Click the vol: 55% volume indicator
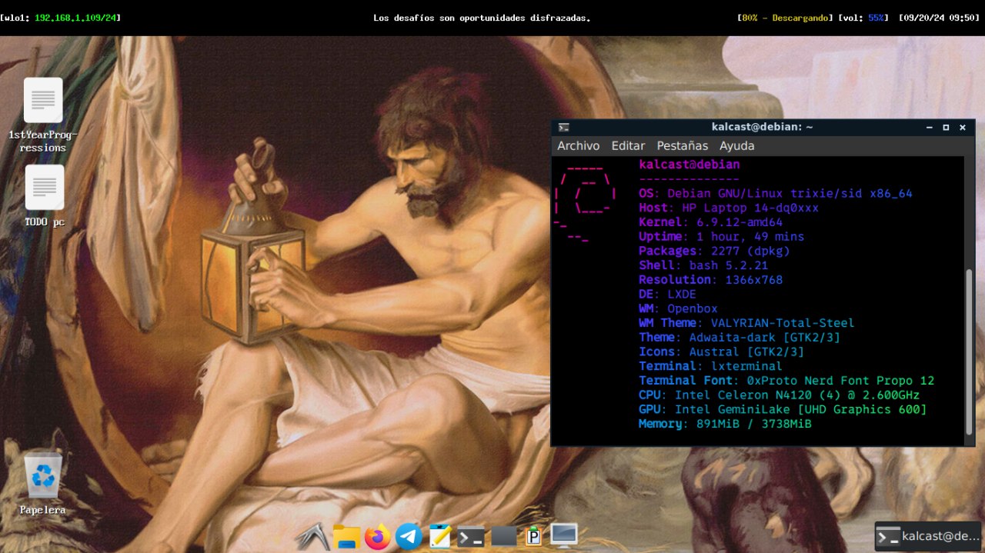The image size is (985, 553). click(x=865, y=17)
